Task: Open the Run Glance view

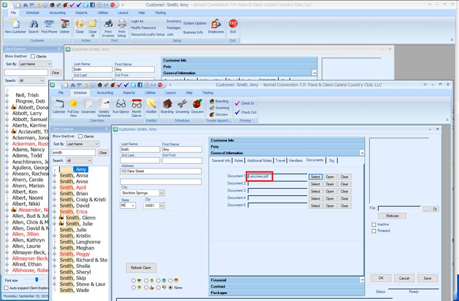Action: tap(121, 104)
